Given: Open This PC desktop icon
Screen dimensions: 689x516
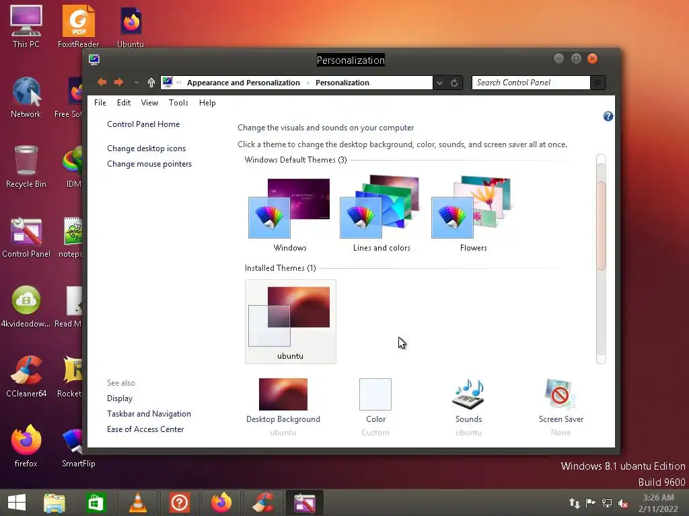Looking at the screenshot, I should [x=26, y=26].
